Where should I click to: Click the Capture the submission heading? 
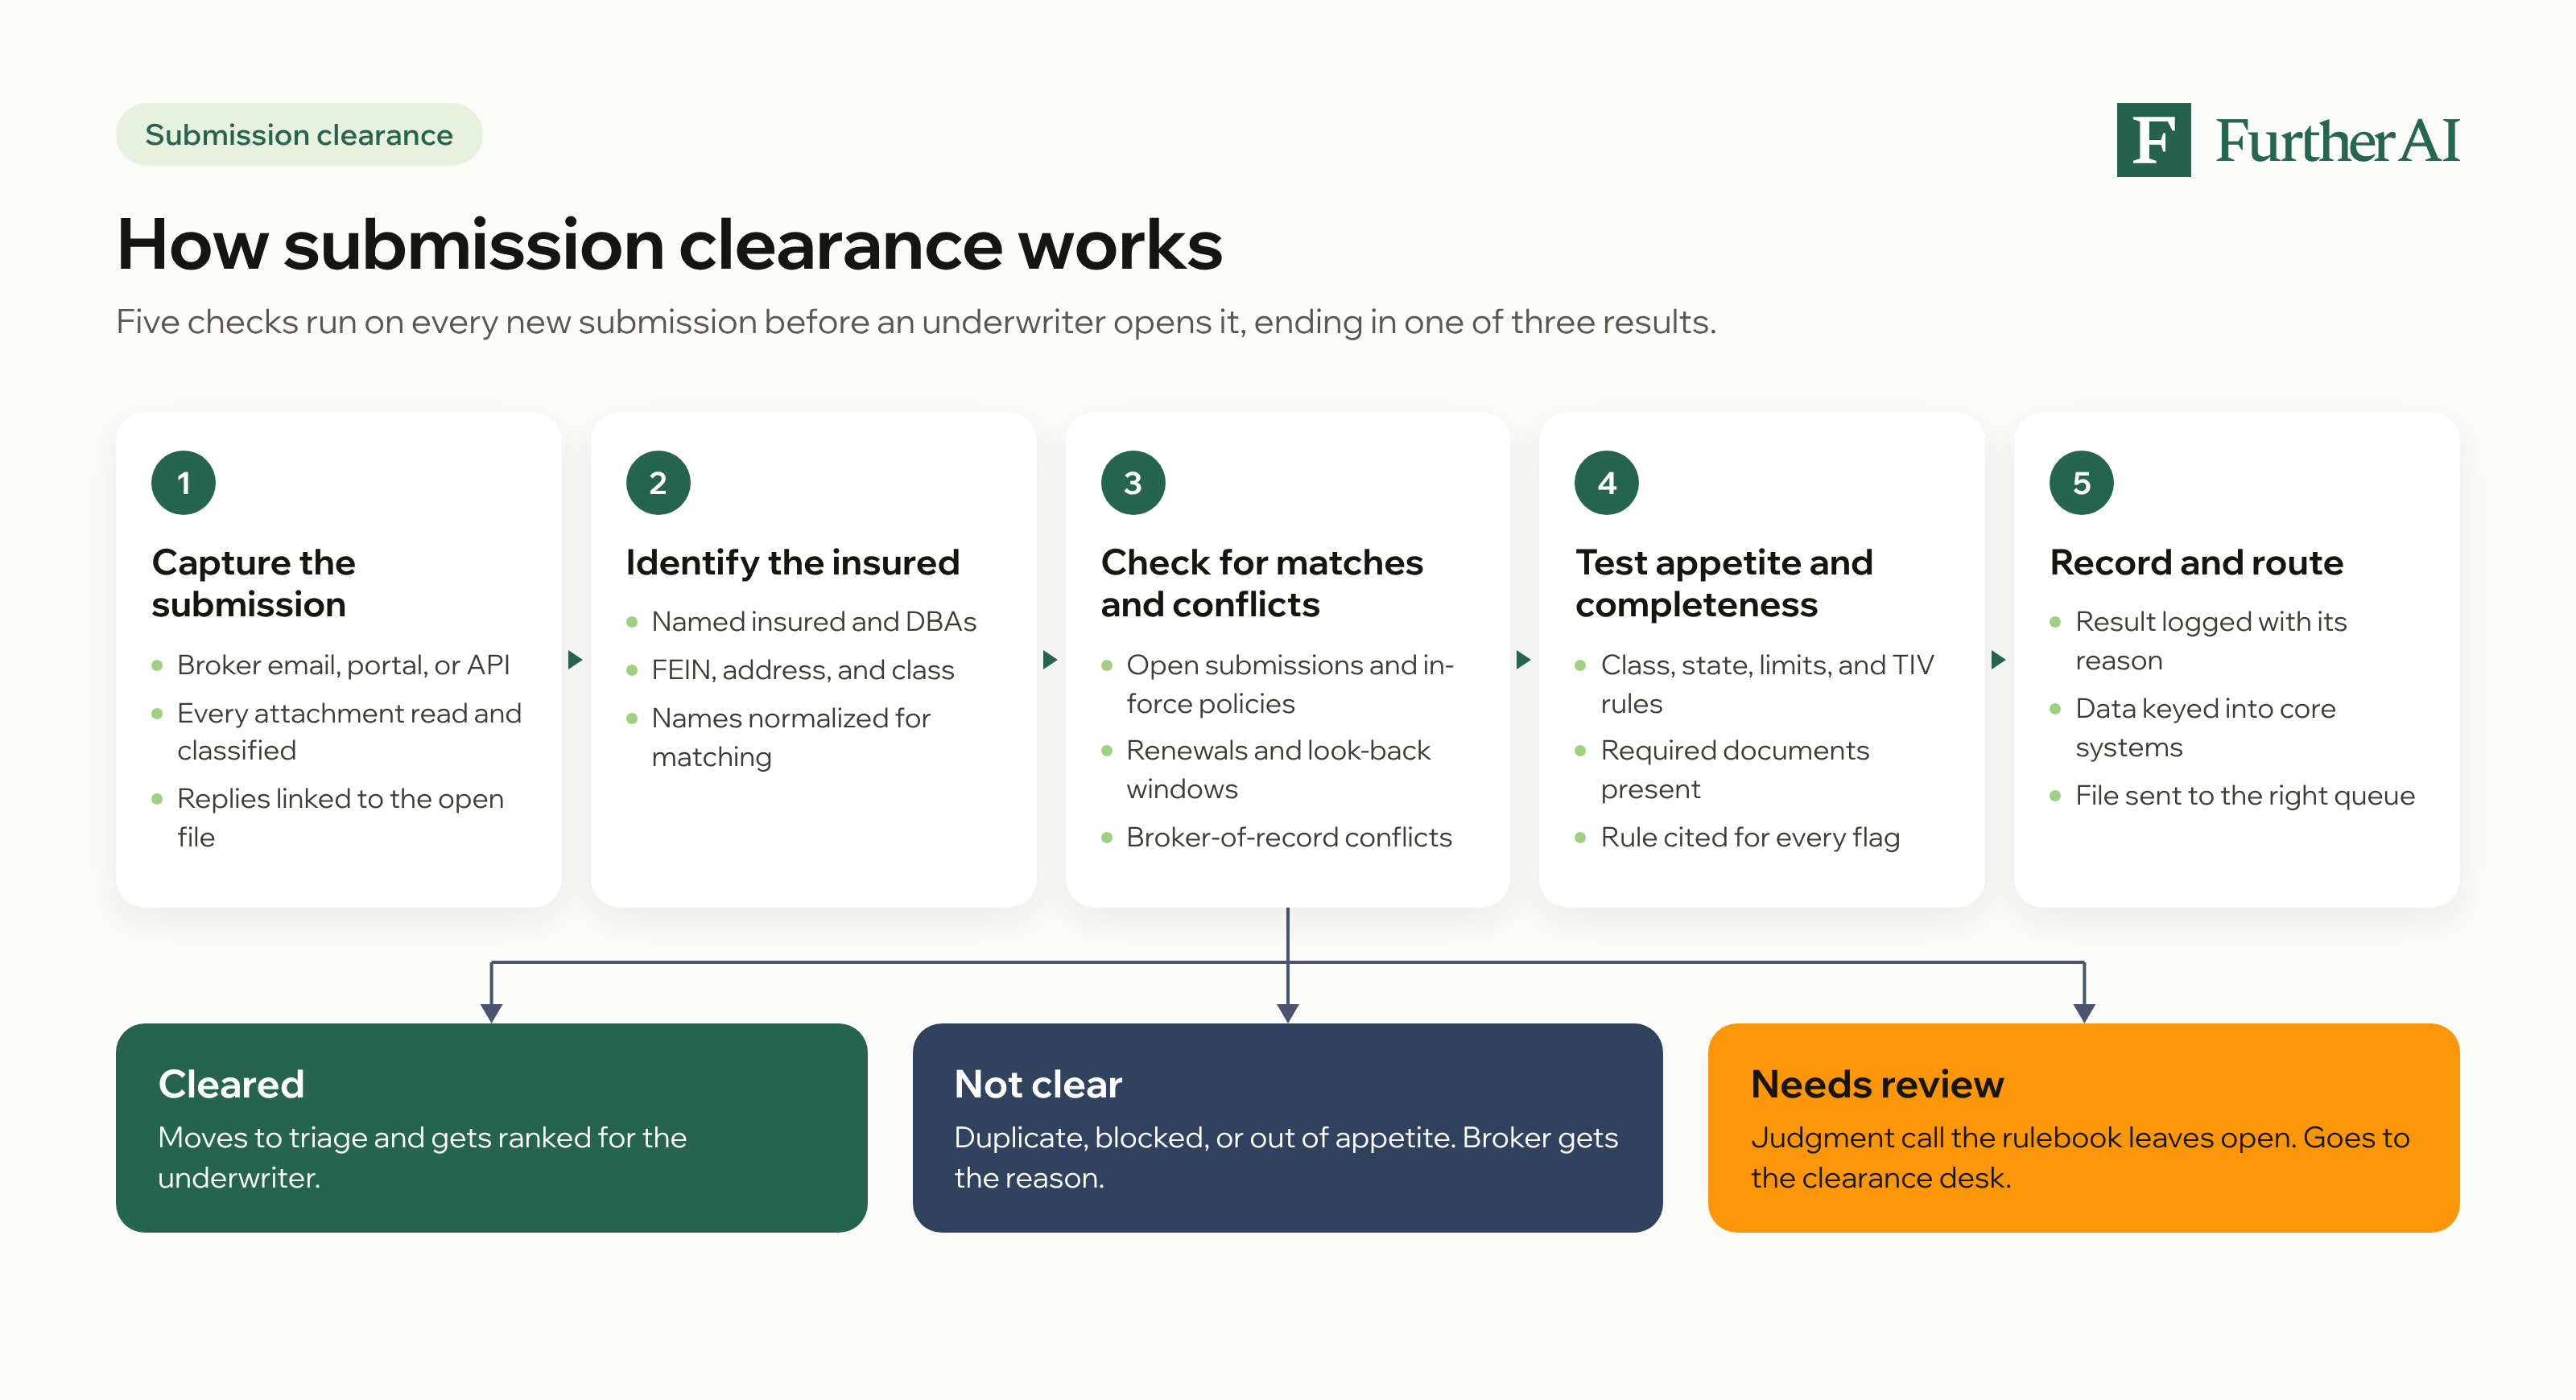click(253, 583)
